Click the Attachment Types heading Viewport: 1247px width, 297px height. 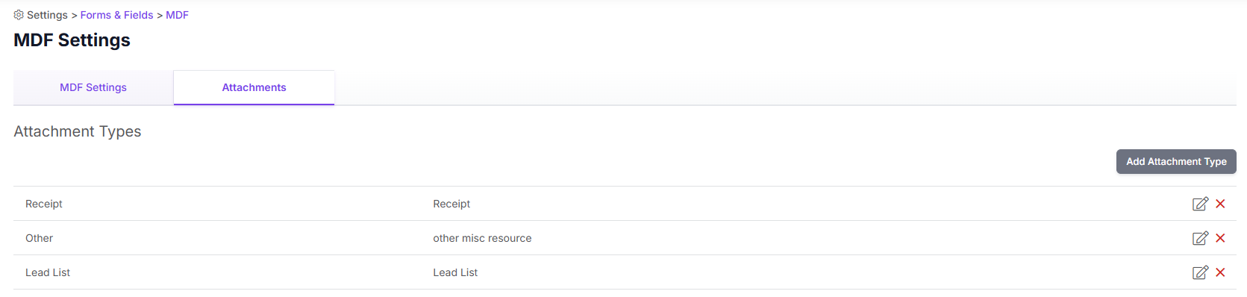78,131
